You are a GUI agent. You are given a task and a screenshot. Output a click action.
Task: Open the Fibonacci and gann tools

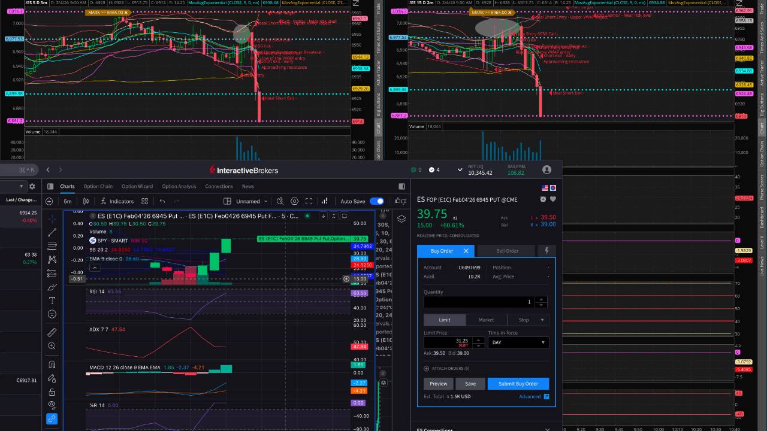tap(52, 246)
